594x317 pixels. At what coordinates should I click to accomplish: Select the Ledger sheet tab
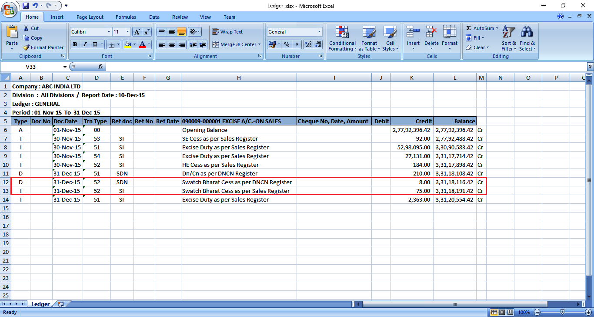tap(40, 304)
